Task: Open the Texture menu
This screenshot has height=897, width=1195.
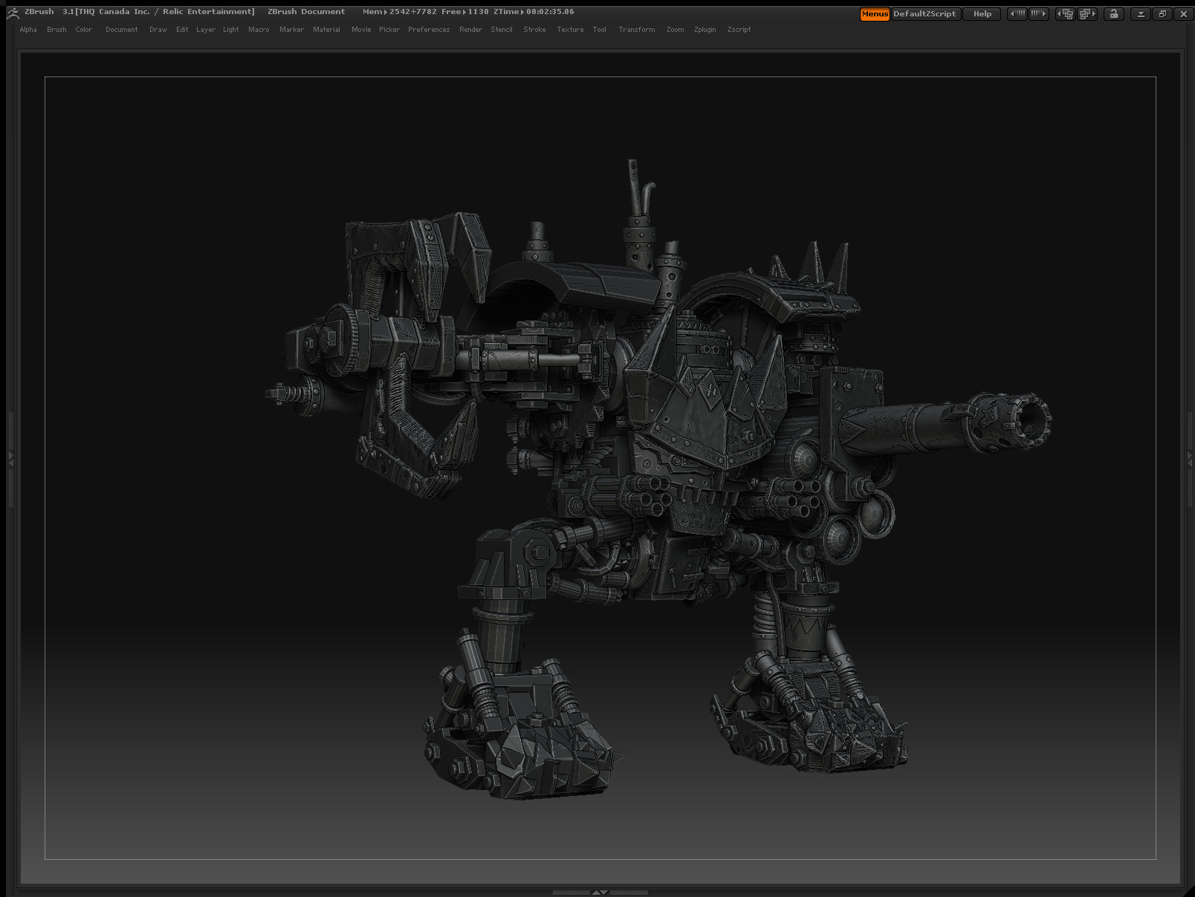Action: point(571,30)
